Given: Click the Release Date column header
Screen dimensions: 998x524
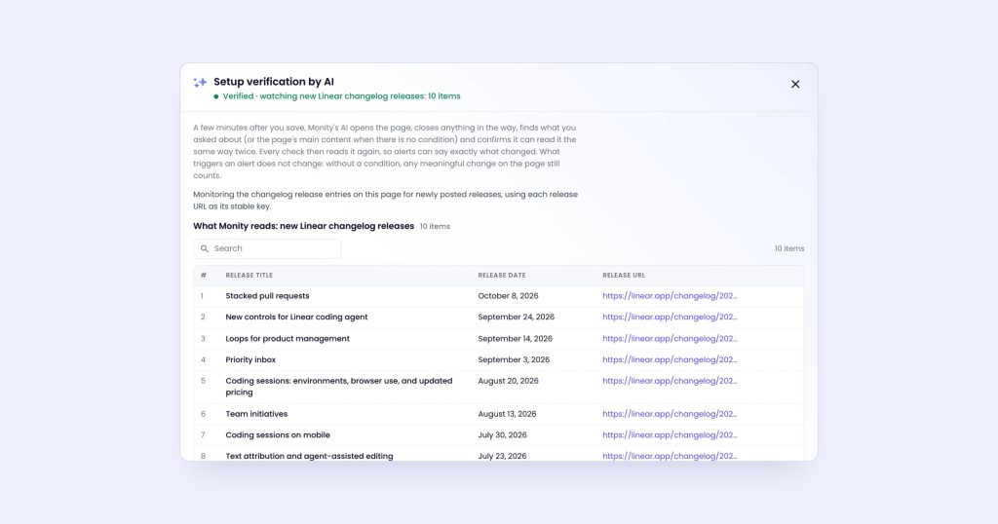Looking at the screenshot, I should pos(502,276).
